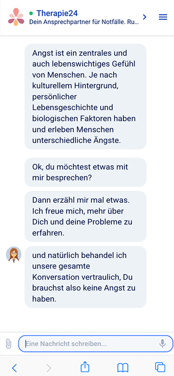This screenshot has width=174, height=376.
Task: Open the browser share sheet icon
Action: pos(85,367)
